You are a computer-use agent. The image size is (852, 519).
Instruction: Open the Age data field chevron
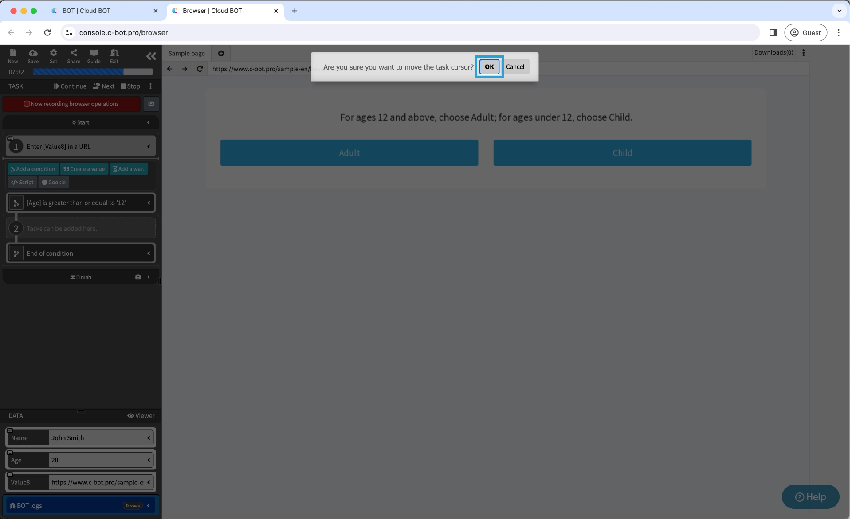coord(149,460)
